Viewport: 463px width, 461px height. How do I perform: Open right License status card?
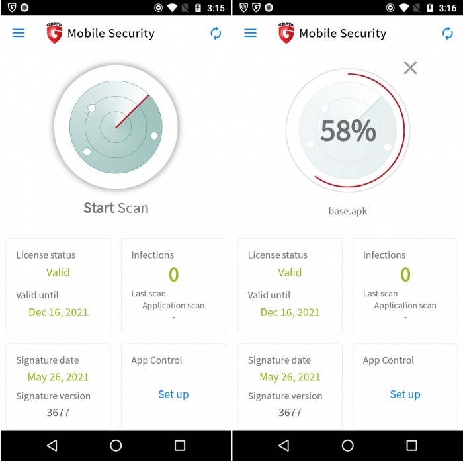(x=290, y=286)
